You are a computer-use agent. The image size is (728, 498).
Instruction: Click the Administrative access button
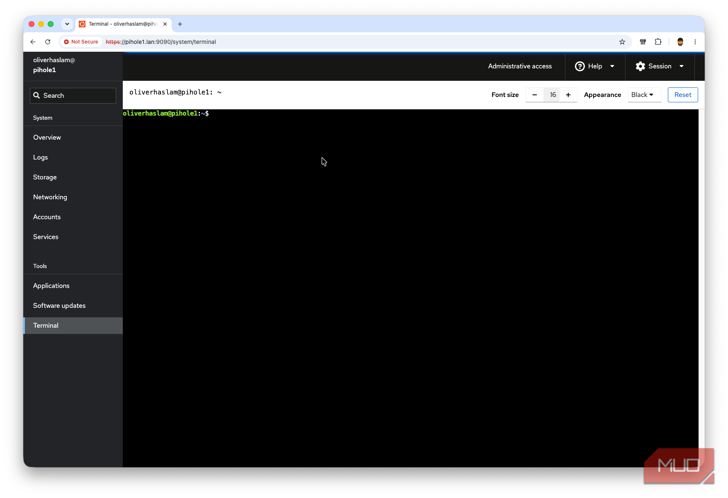coord(520,66)
